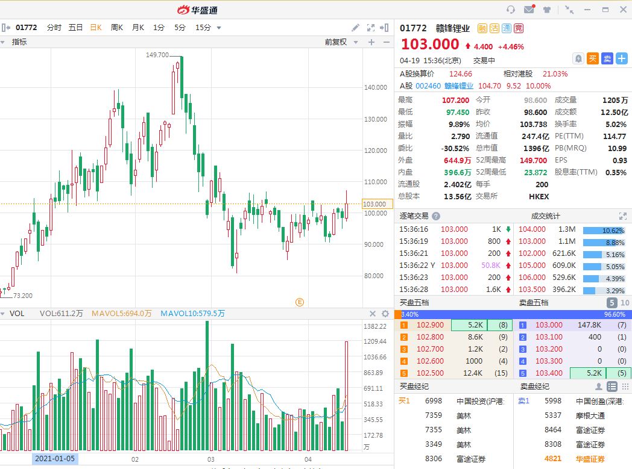This screenshot has height=469, width=632.
Task: Add stock to watchlist with plus icon
Action: click(x=622, y=58)
